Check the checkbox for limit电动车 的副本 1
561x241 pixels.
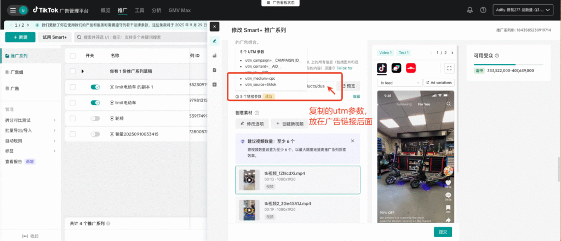73,87
